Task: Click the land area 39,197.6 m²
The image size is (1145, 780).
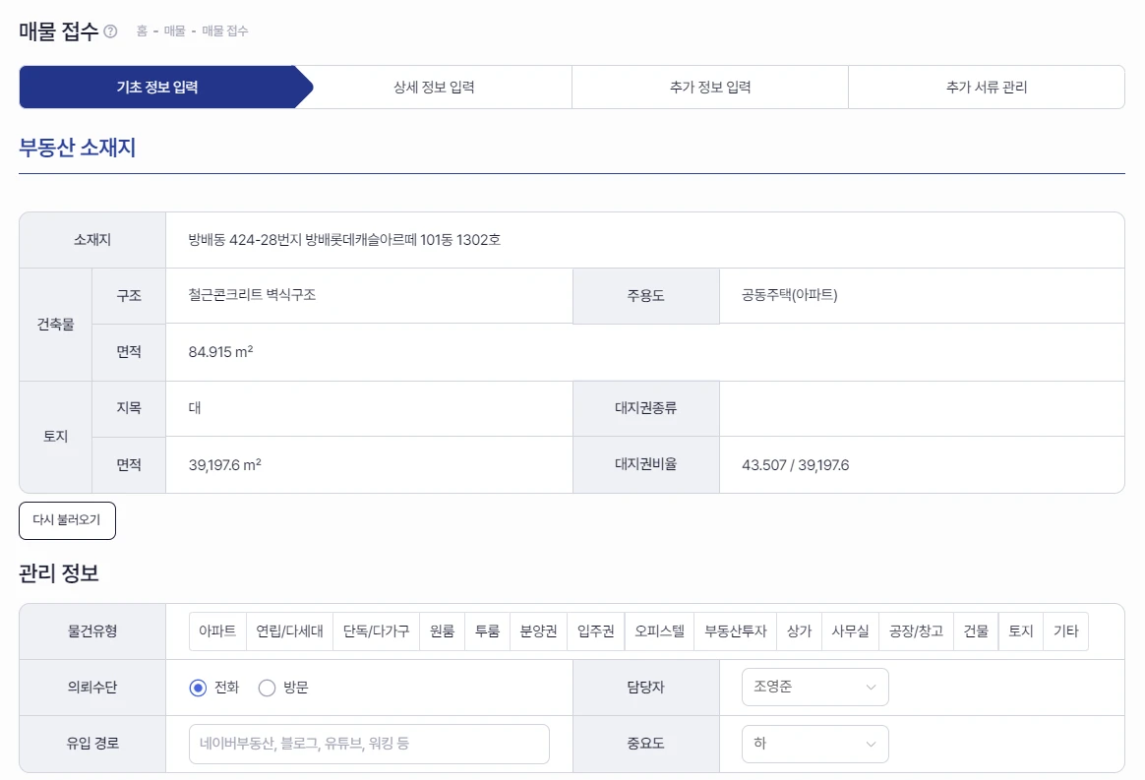Action: pos(225,464)
